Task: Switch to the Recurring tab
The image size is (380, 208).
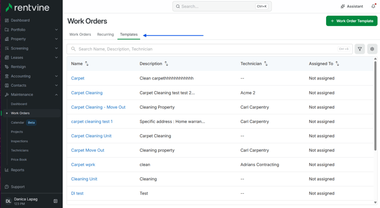Action: click(x=105, y=35)
